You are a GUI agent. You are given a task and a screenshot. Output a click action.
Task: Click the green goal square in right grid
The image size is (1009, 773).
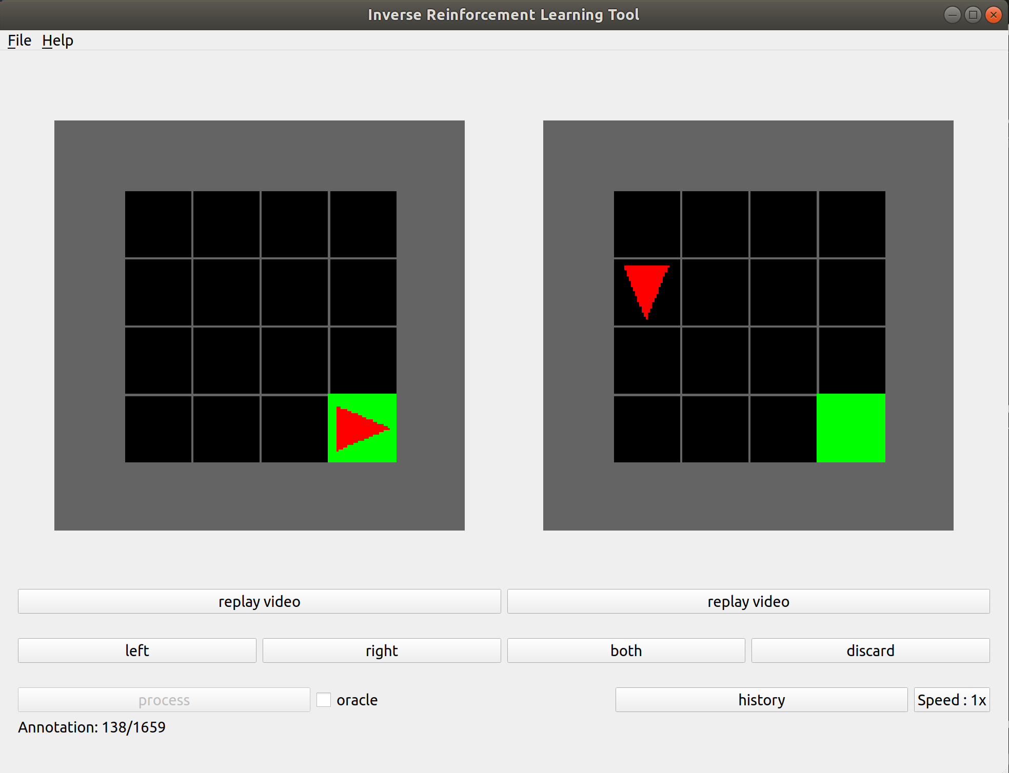(x=851, y=428)
